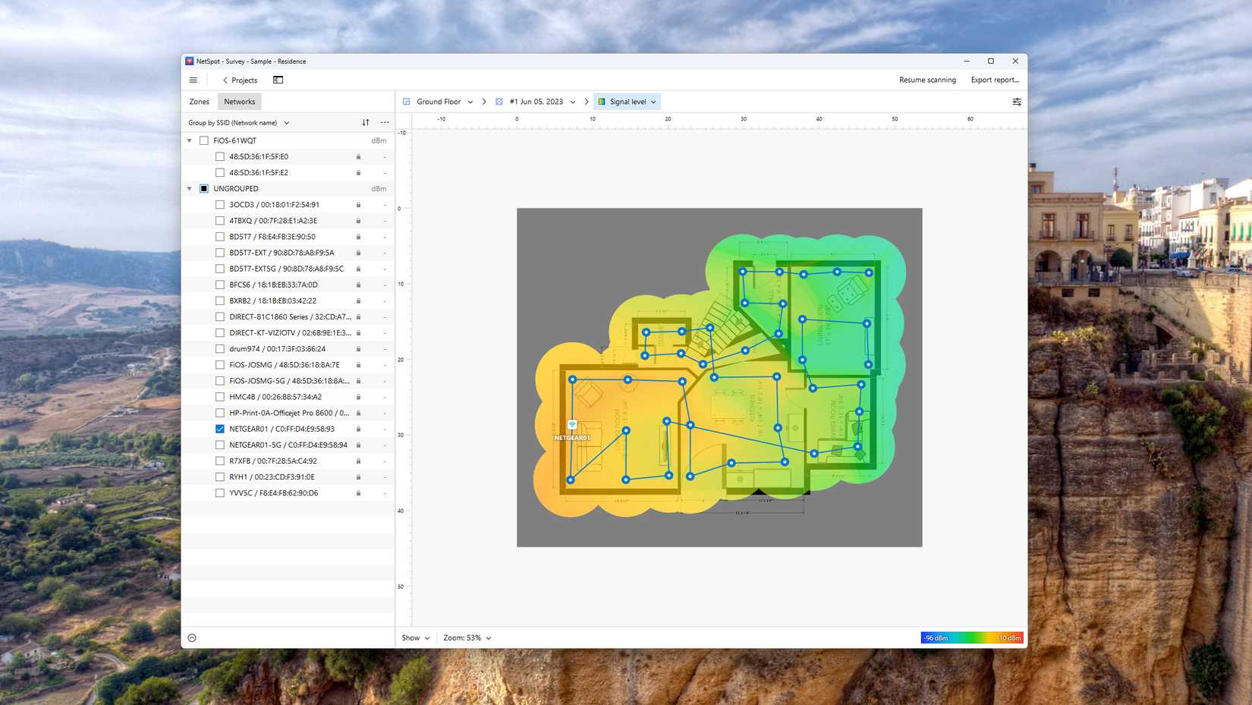Open the Signal level visualization dropdown
This screenshot has height=705, width=1252.
(x=627, y=102)
